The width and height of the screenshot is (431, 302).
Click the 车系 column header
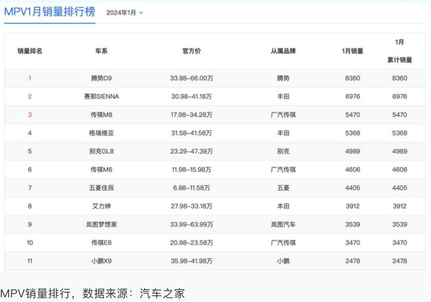tap(101, 51)
